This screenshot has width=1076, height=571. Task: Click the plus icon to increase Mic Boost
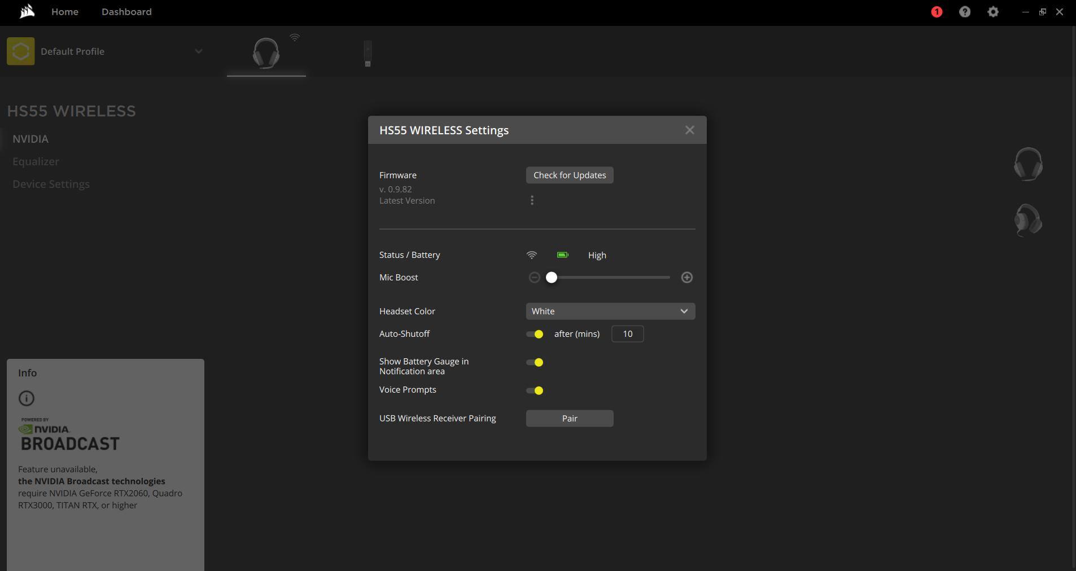coord(686,278)
